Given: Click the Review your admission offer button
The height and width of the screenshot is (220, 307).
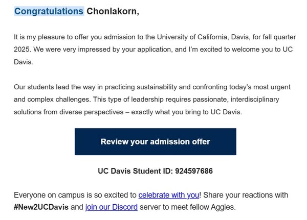Looking at the screenshot, I should 155,141.
